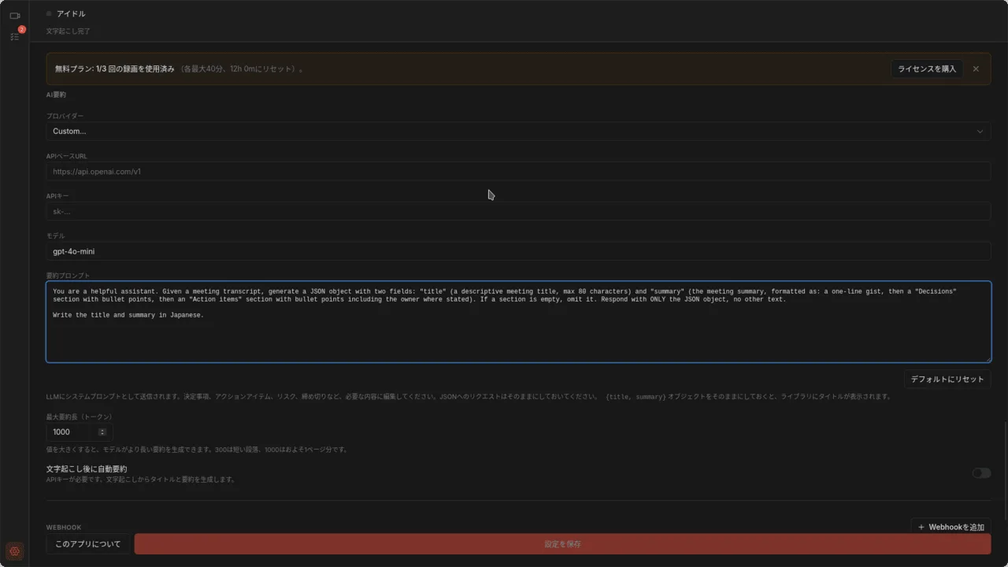
Task: Toggle 文字起こし後に自動要約 switch
Action: 981,473
